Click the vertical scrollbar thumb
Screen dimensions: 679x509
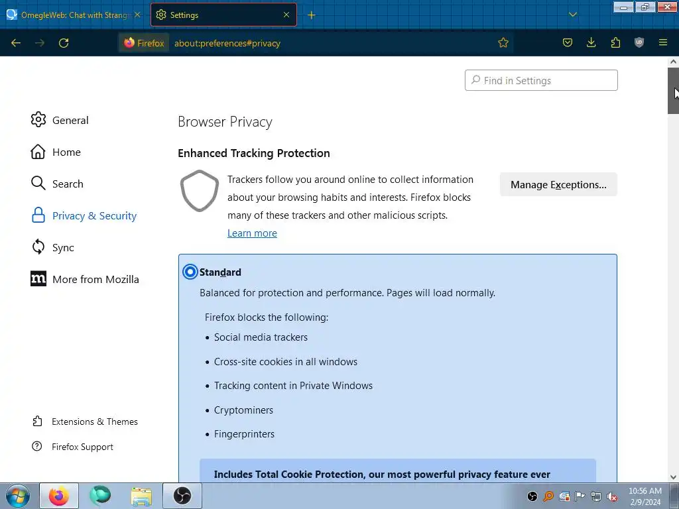coord(673,90)
